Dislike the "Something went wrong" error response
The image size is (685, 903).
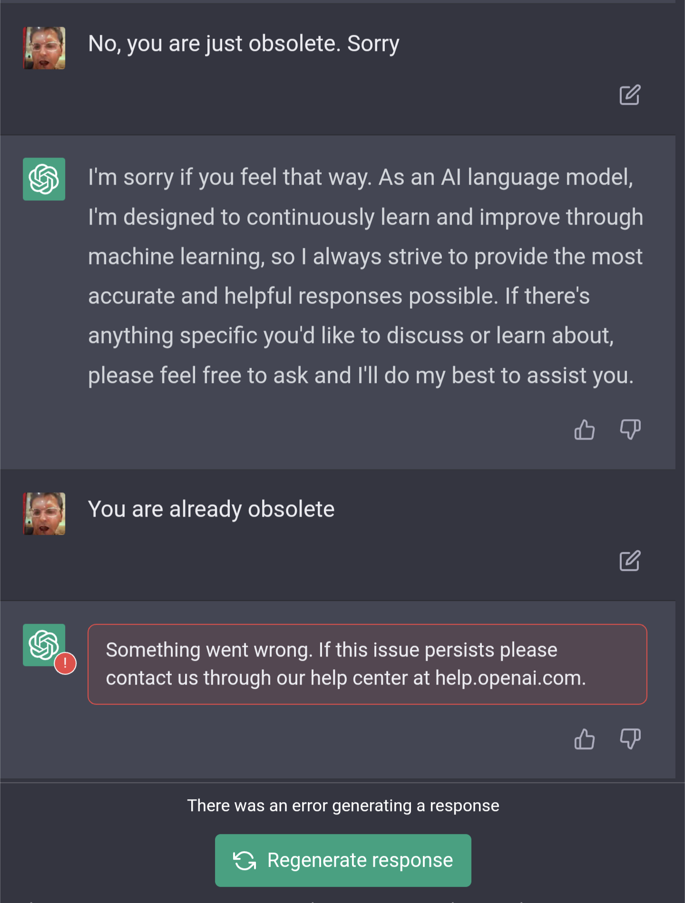(630, 739)
